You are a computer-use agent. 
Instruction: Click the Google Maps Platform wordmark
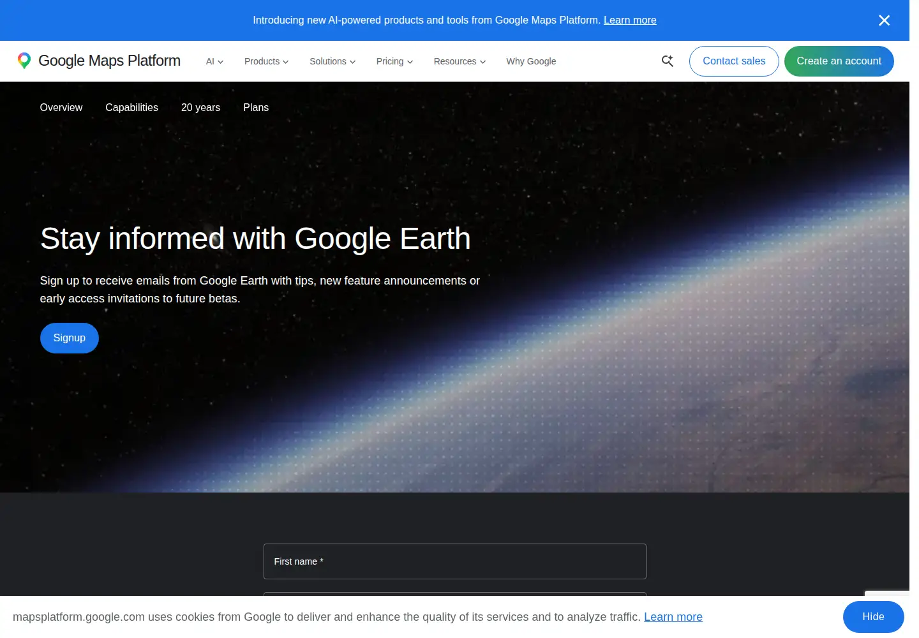point(109,61)
